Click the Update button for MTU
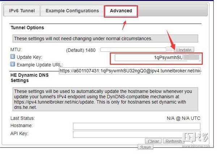 click(184, 50)
